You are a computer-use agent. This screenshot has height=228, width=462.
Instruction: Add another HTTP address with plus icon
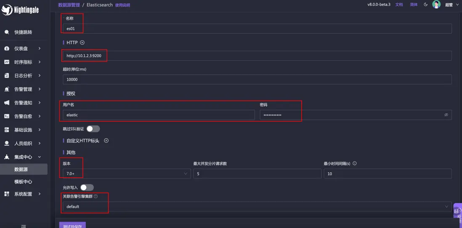click(82, 42)
